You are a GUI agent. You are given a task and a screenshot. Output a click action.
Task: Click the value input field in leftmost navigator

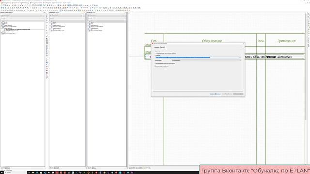[x=23, y=20]
